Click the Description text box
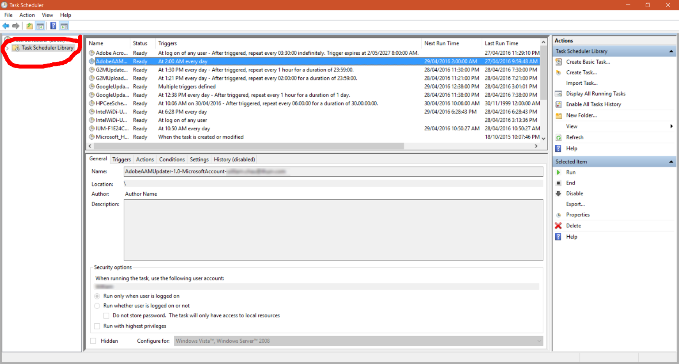Screen dimensions: 679x364 (x=333, y=230)
